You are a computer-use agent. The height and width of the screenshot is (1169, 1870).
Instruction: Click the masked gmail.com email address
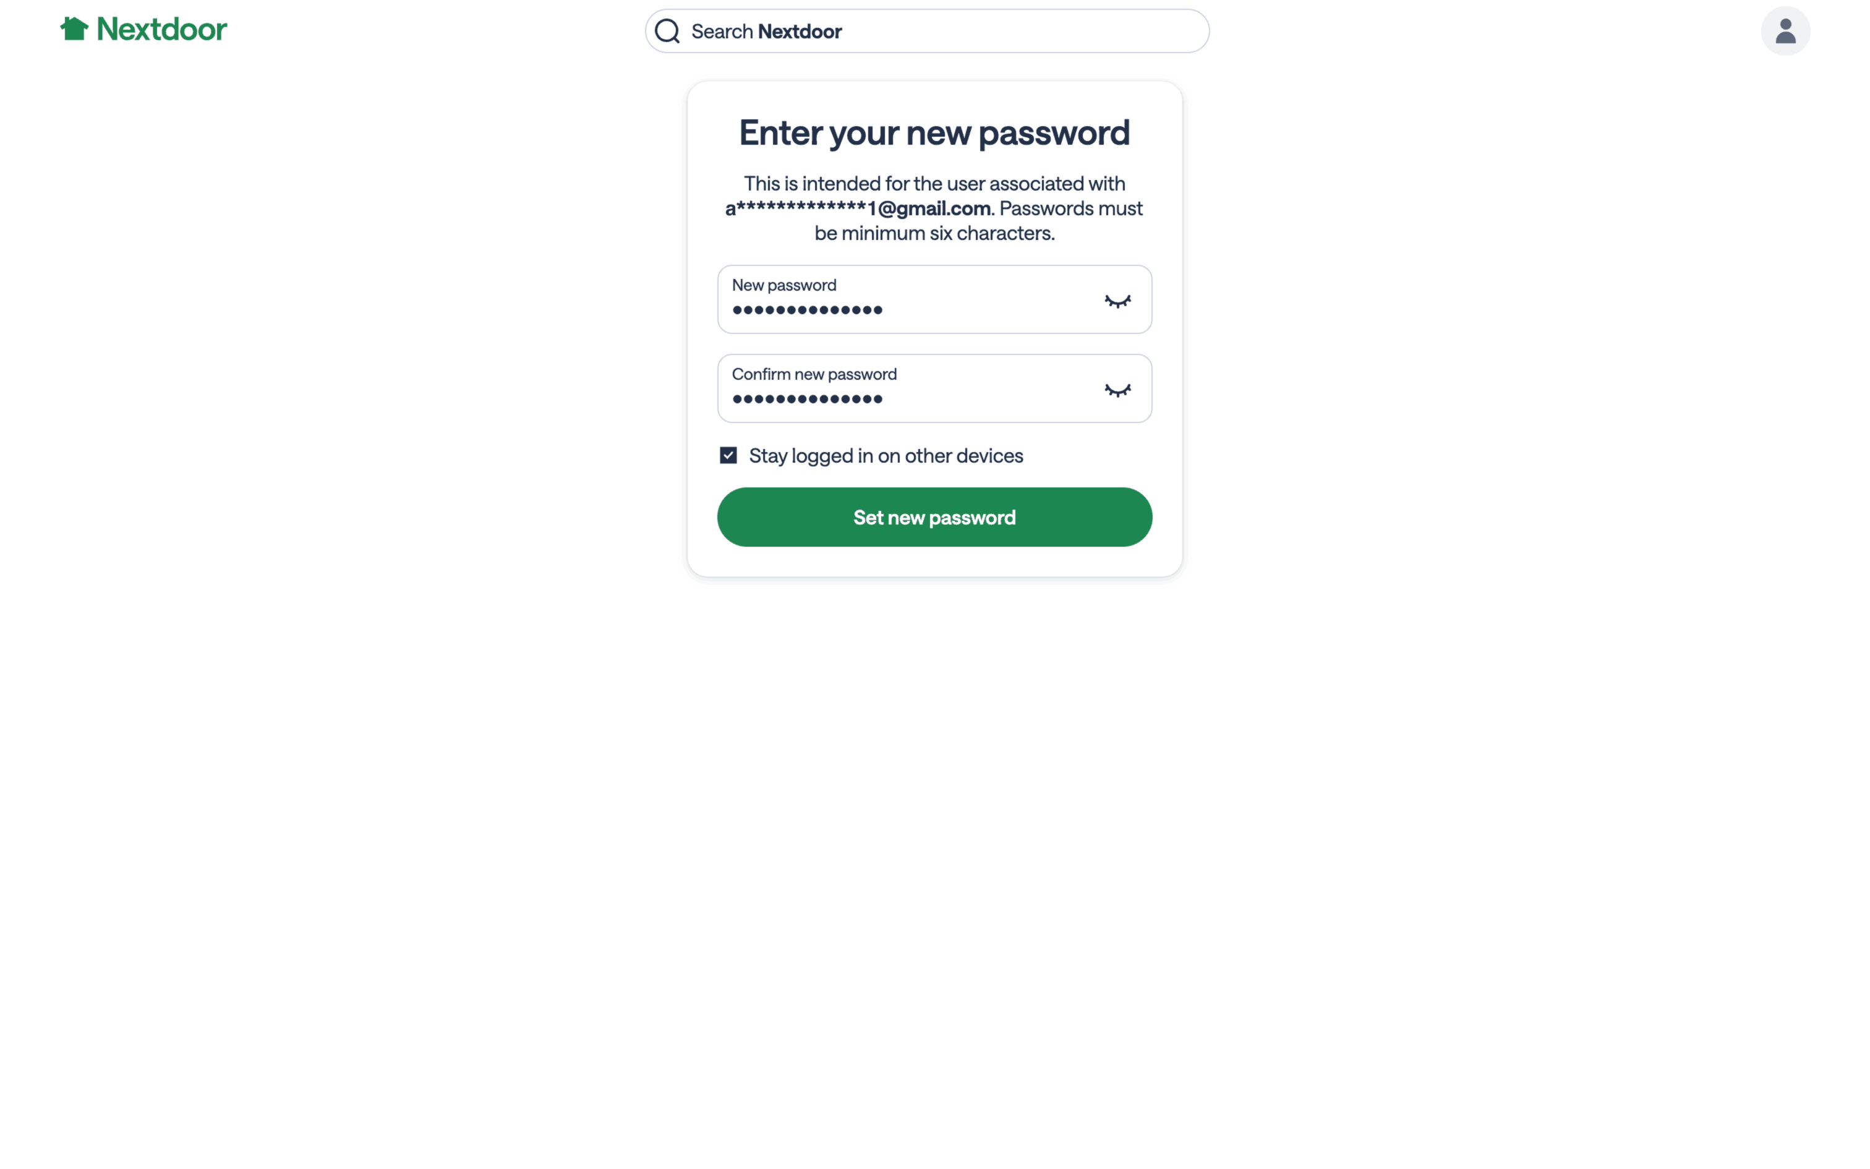(858, 209)
